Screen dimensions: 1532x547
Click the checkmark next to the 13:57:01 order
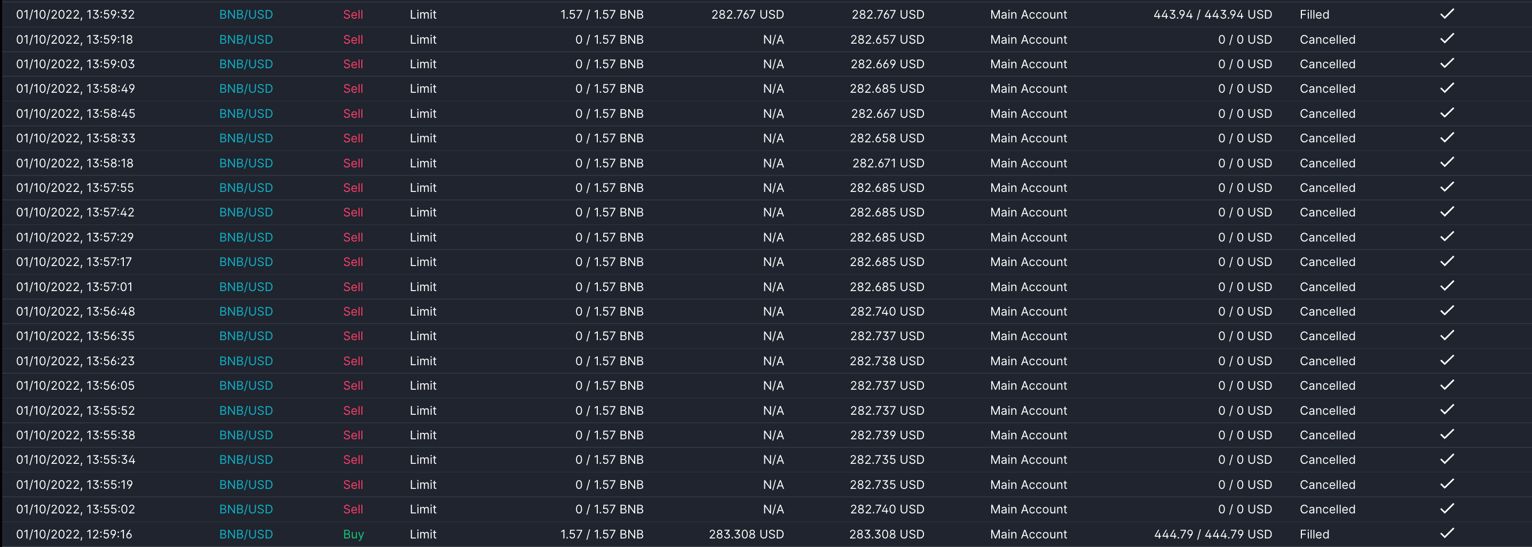coord(1448,286)
